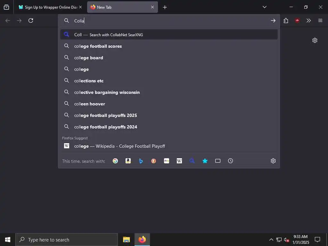The width and height of the screenshot is (328, 246).
Task: Open Wikipedia College Football Playoff suggestion
Action: pyautogui.click(x=169, y=146)
